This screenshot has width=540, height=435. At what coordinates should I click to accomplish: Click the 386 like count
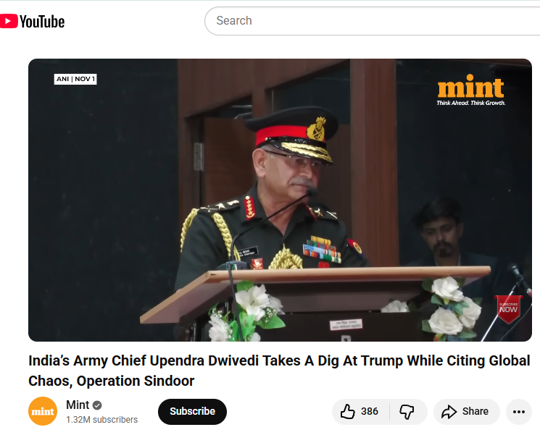370,411
